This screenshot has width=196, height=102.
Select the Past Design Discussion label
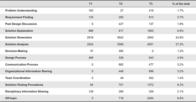(x=21, y=24)
